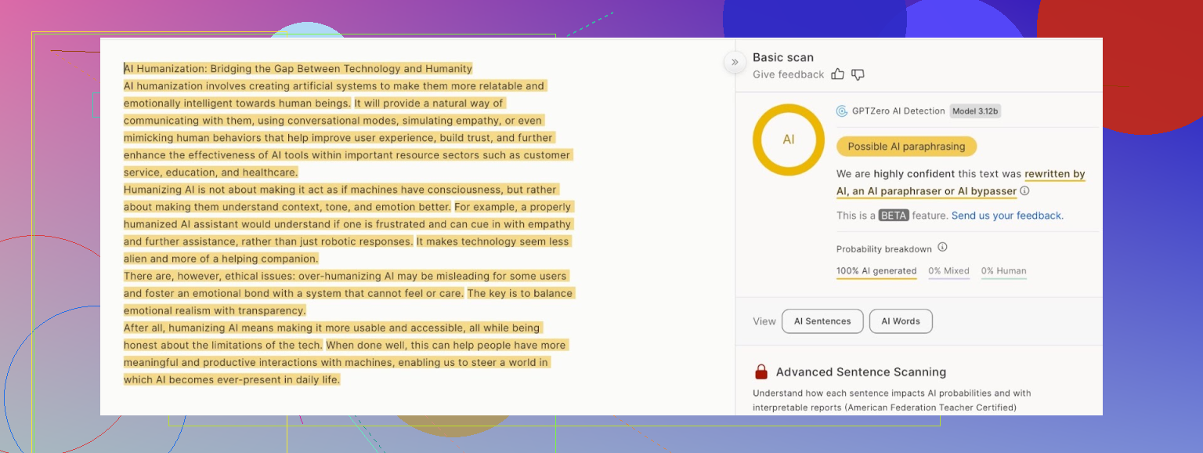1203x453 pixels.
Task: Switch view to AI Sentences
Action: [x=822, y=321]
